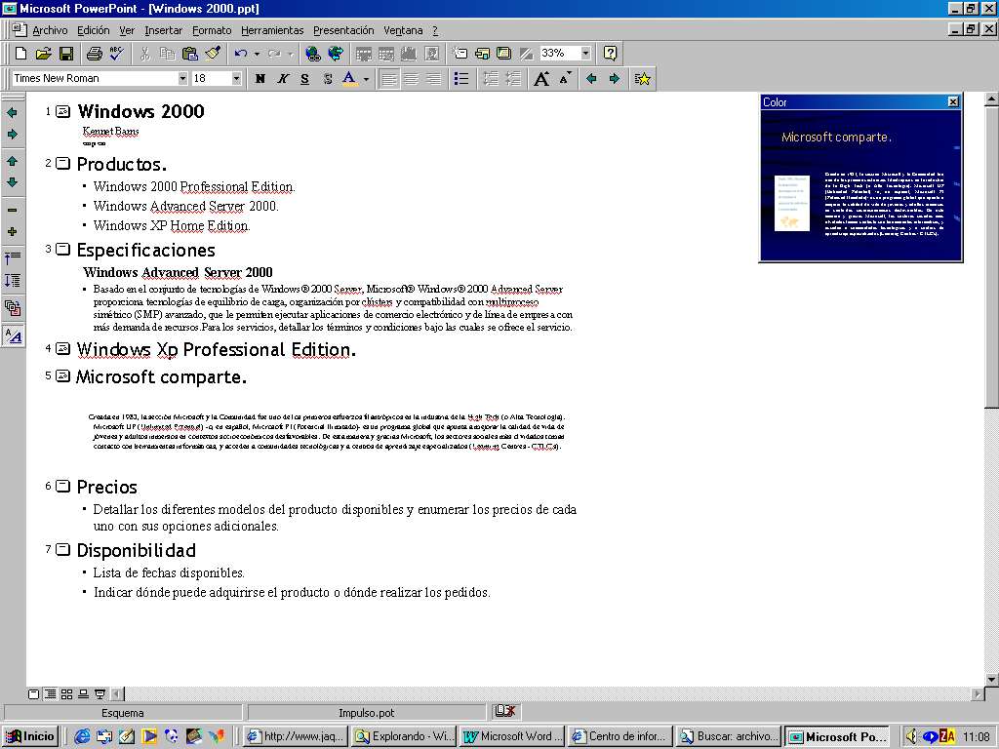Insert new slide icon
This screenshot has width=999, height=749.
pos(460,54)
